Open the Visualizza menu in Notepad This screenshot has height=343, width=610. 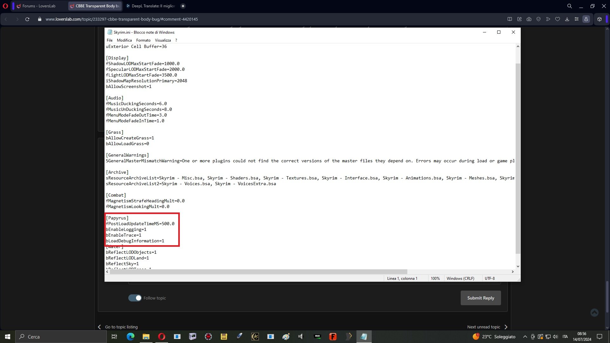163,40
